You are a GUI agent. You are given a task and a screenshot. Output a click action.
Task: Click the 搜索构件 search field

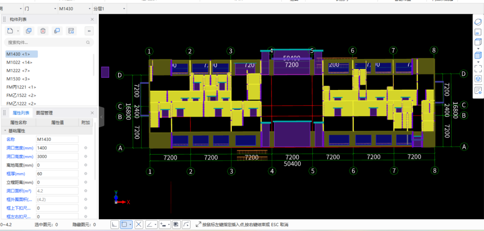point(49,42)
